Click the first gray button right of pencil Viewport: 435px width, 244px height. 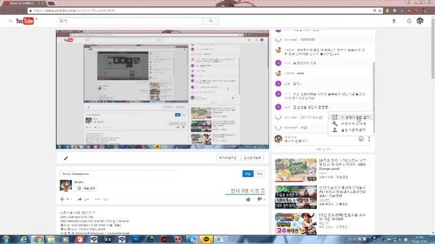tap(228, 158)
